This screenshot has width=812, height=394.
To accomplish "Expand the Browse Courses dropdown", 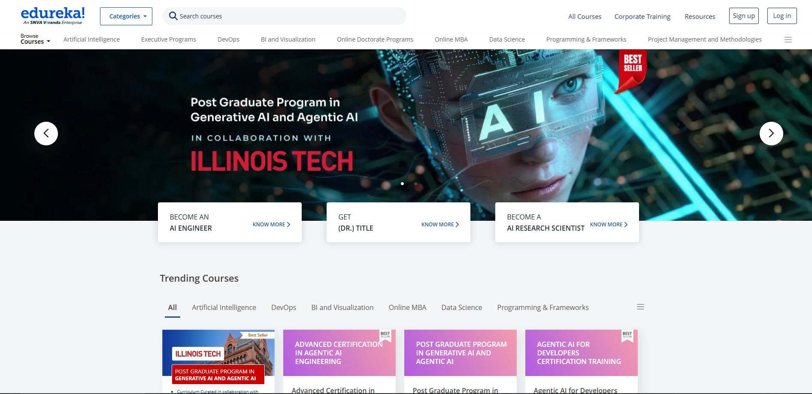I will [x=35, y=39].
